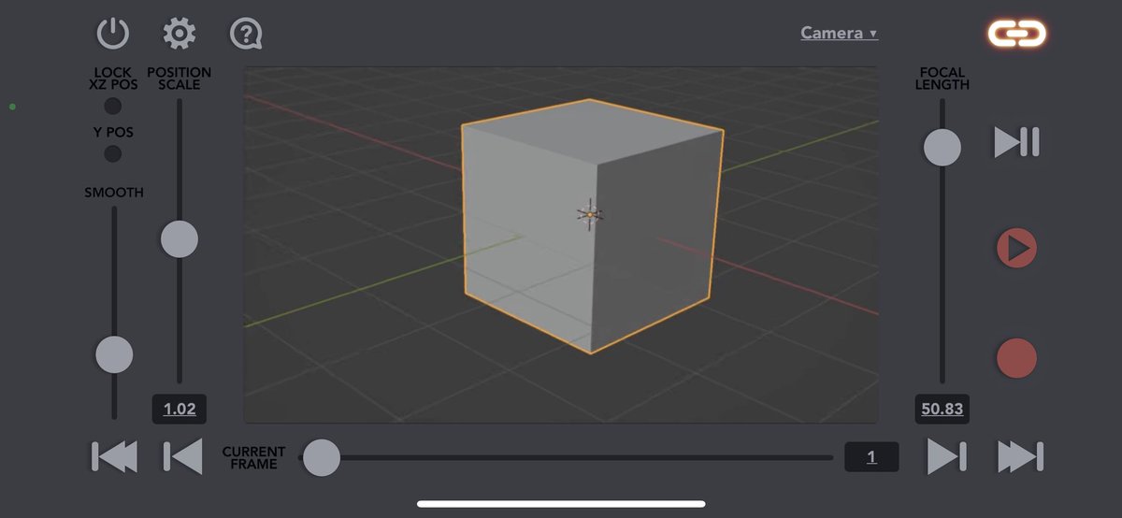Start playback with red play button
1122x518 pixels.
click(1016, 249)
